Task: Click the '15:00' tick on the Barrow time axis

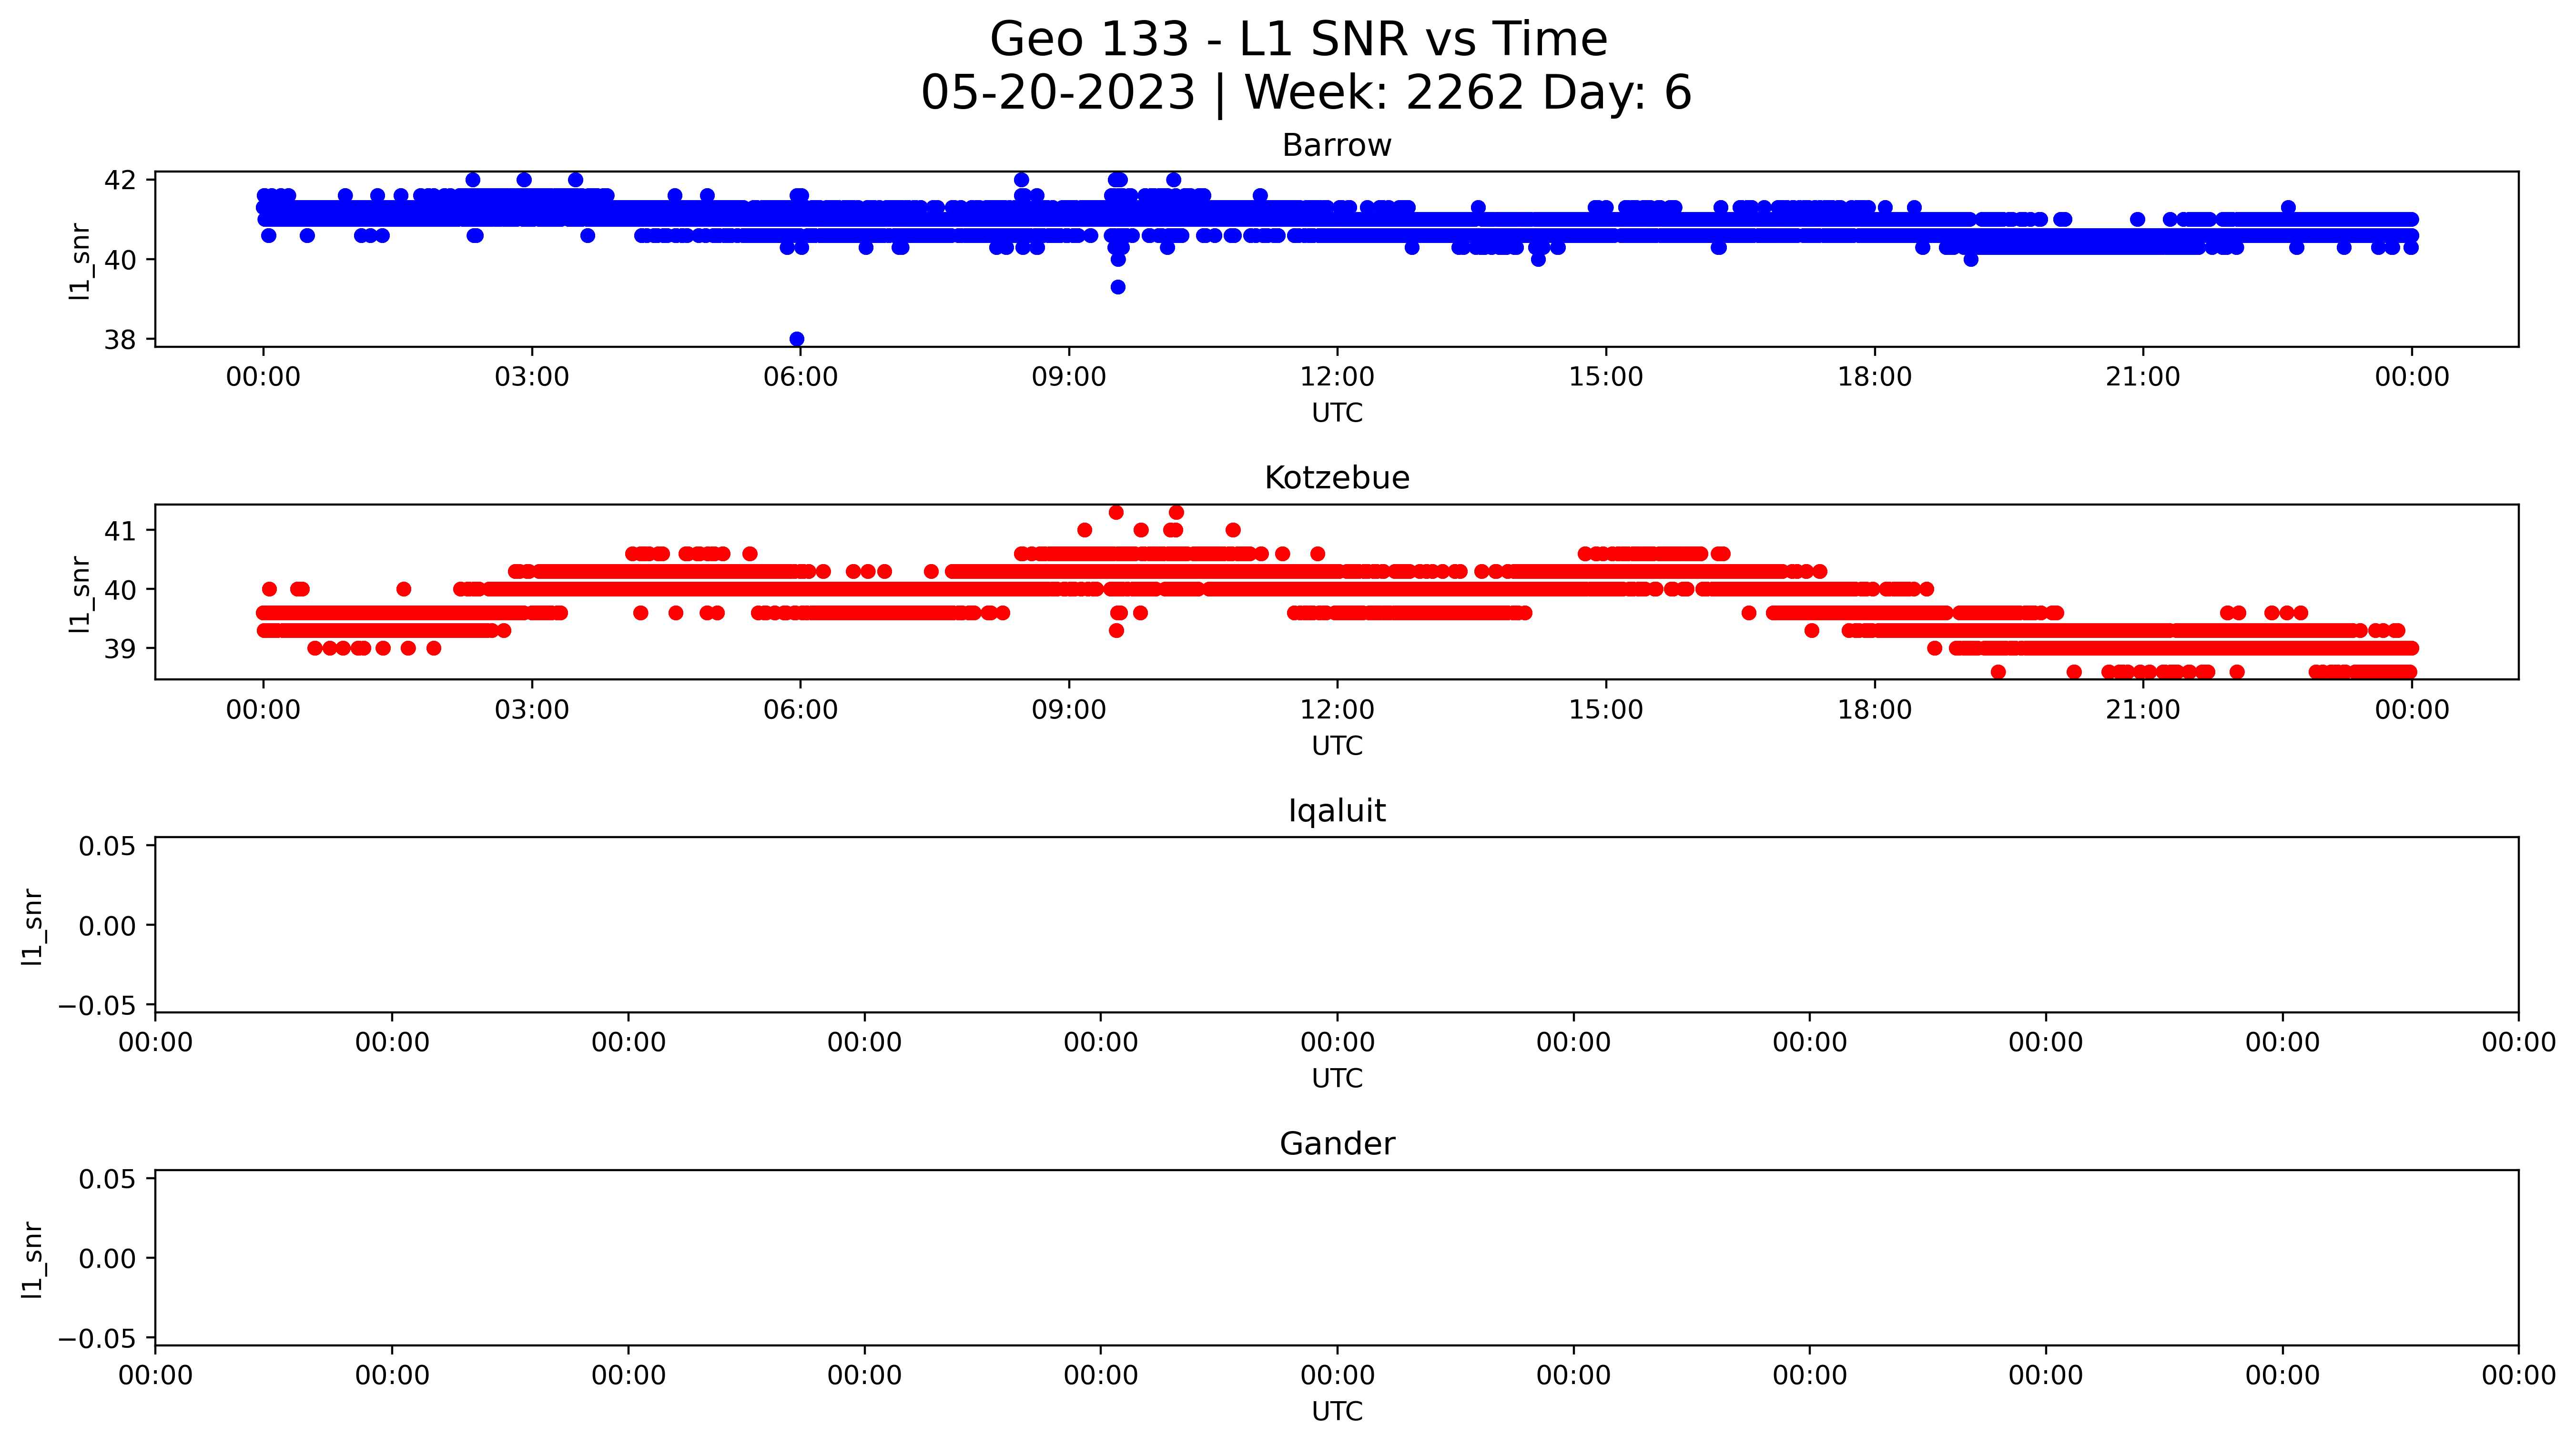Action: 1606,377
